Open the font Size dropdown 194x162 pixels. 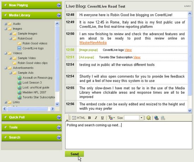141,118
